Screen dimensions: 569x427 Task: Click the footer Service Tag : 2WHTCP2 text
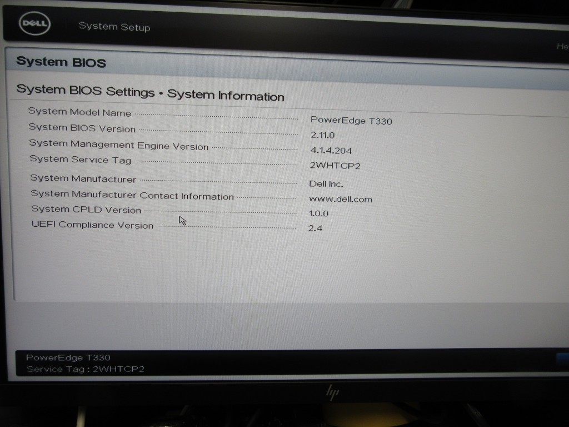pos(85,369)
